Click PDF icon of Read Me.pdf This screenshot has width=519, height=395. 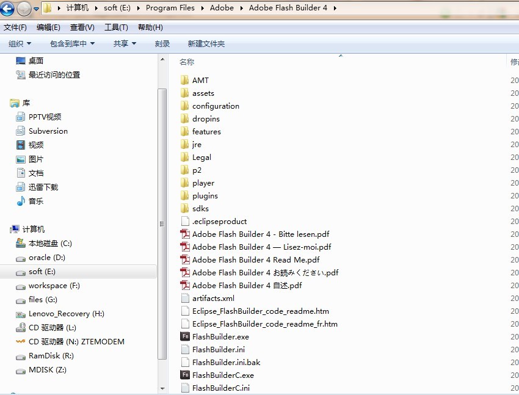pyautogui.click(x=184, y=259)
